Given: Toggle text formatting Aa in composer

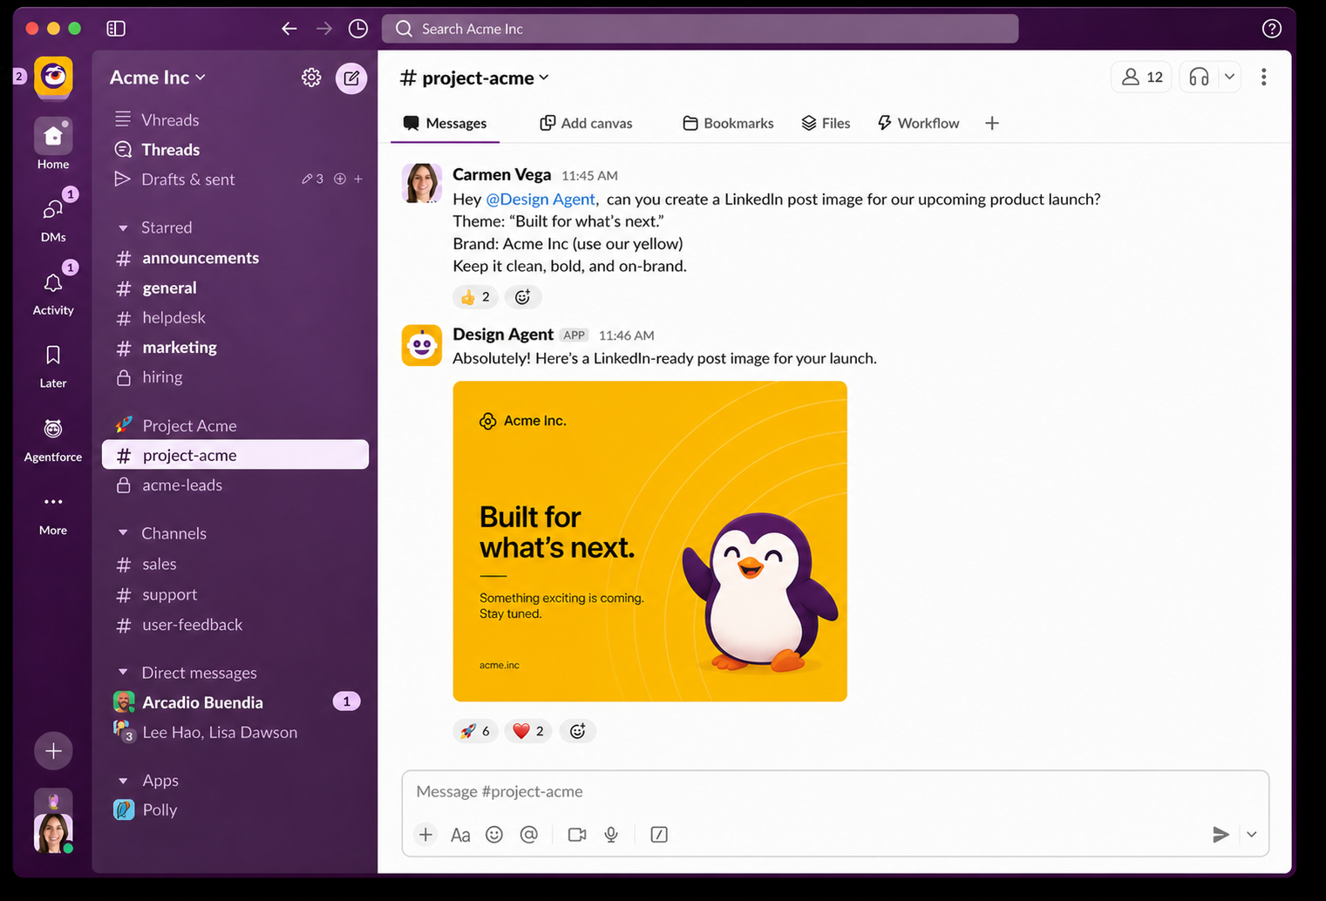Looking at the screenshot, I should point(460,835).
